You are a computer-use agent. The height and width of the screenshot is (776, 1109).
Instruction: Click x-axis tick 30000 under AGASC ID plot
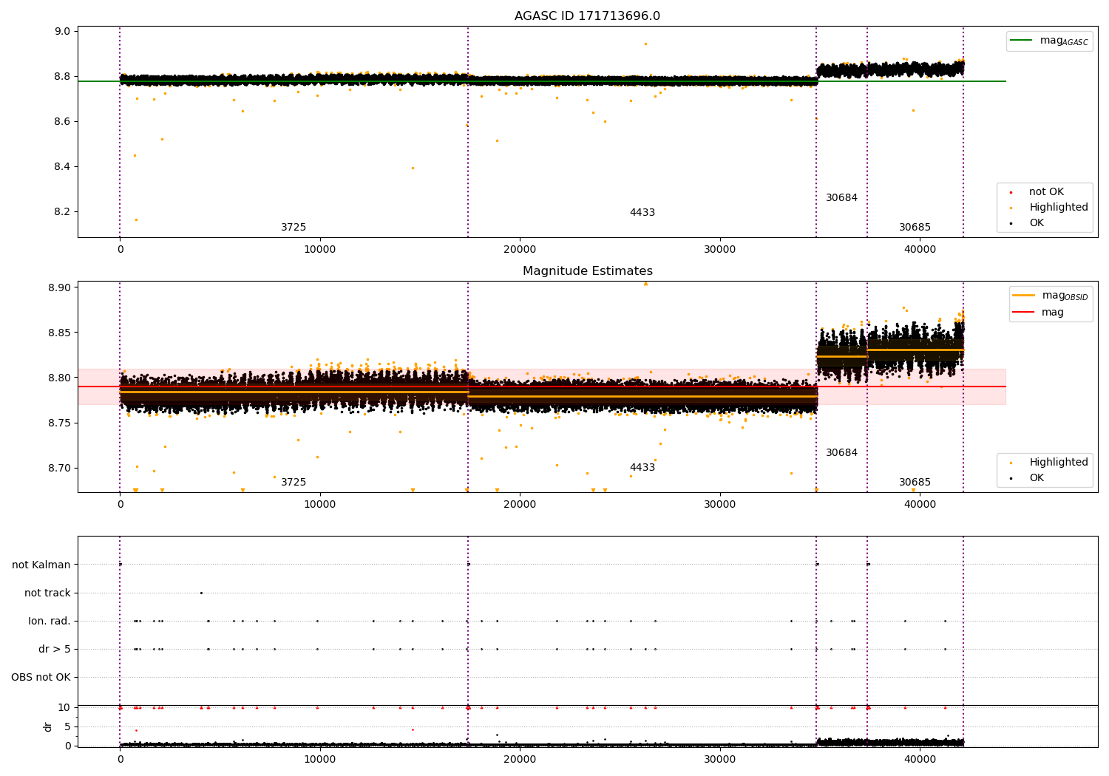(x=719, y=250)
